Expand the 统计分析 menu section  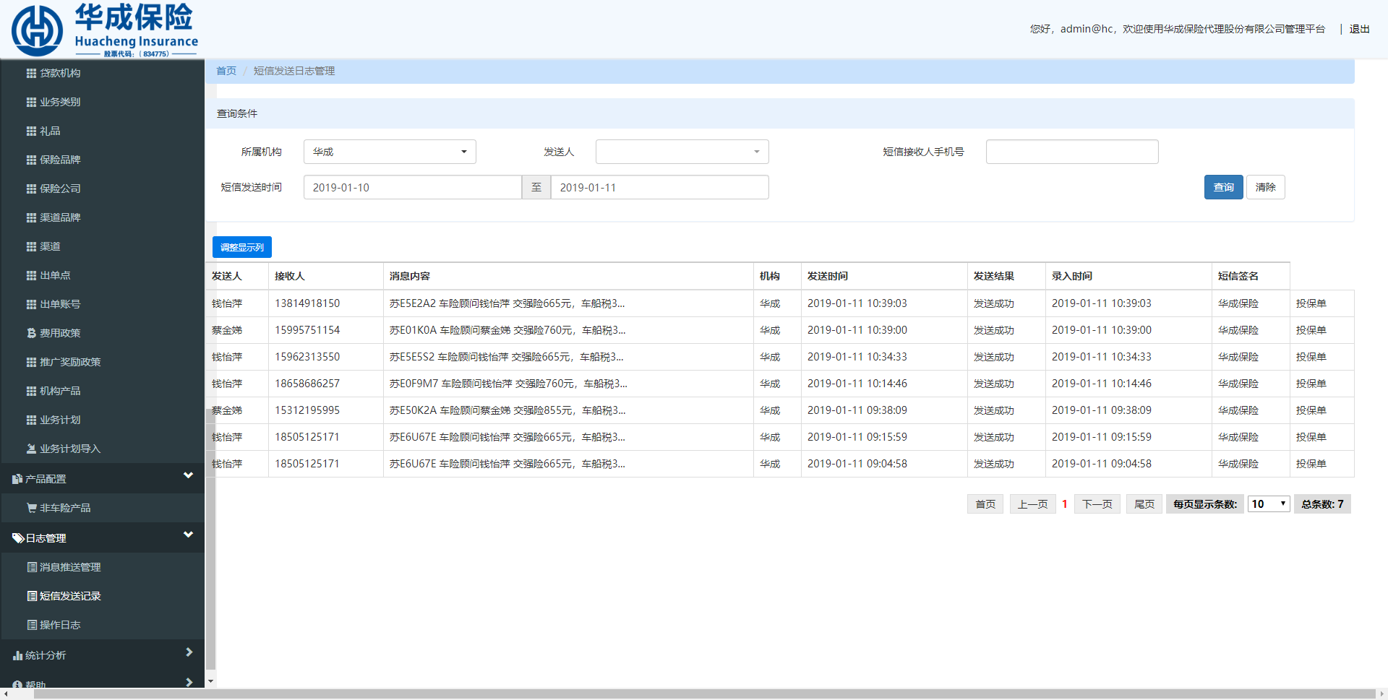tap(189, 653)
